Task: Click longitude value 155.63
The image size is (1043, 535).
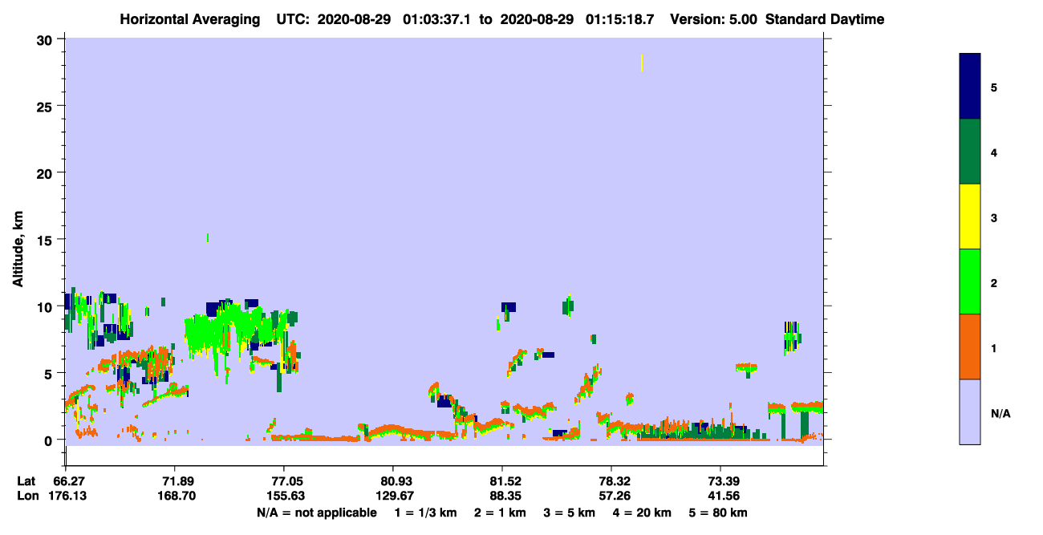Action: (284, 496)
